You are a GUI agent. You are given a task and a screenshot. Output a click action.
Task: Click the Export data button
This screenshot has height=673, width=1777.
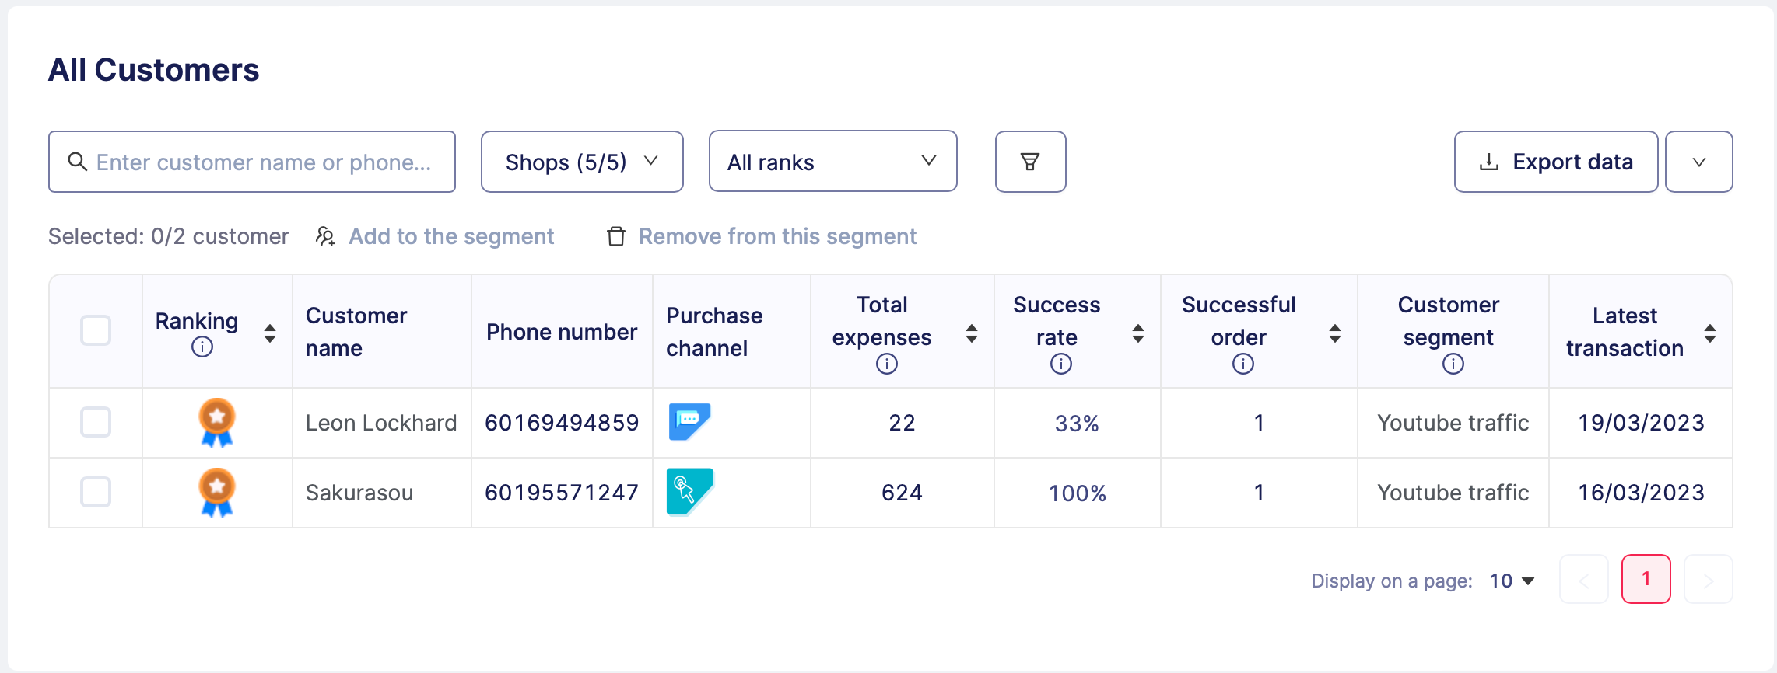(x=1555, y=162)
